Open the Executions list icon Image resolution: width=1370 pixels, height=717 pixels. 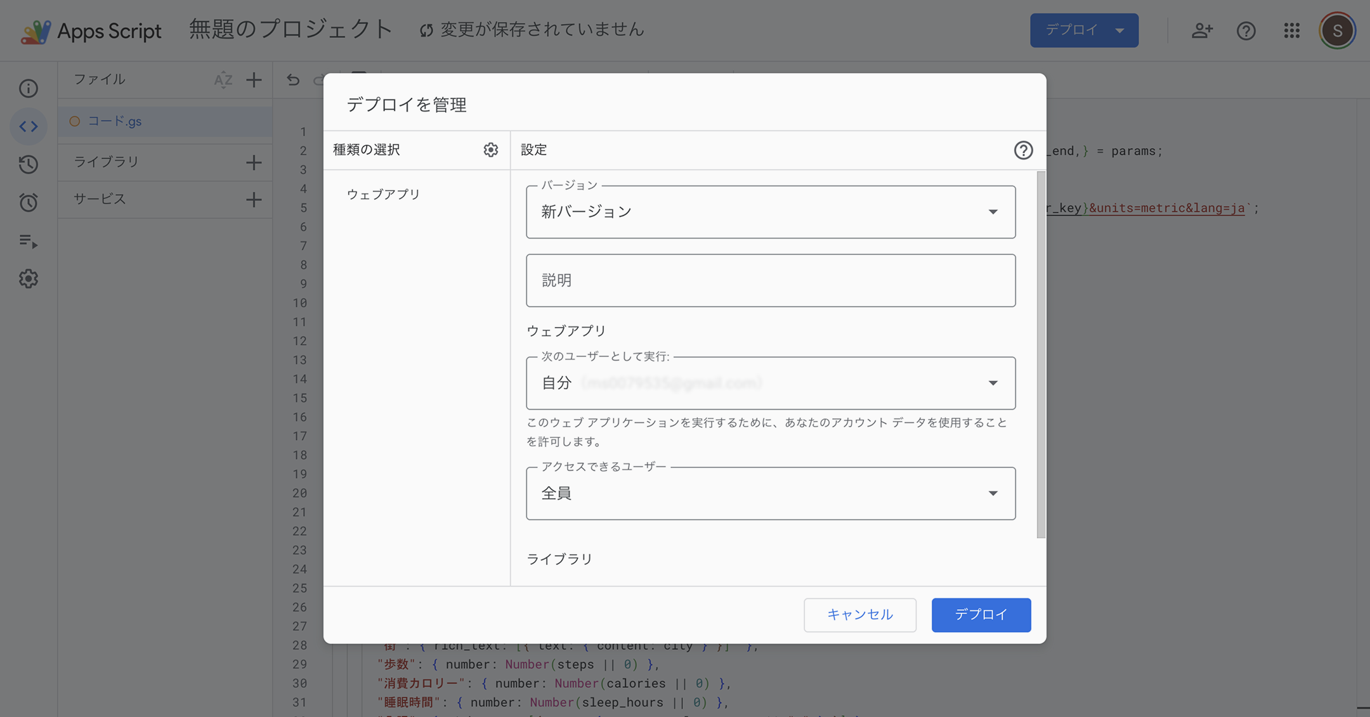pos(29,241)
